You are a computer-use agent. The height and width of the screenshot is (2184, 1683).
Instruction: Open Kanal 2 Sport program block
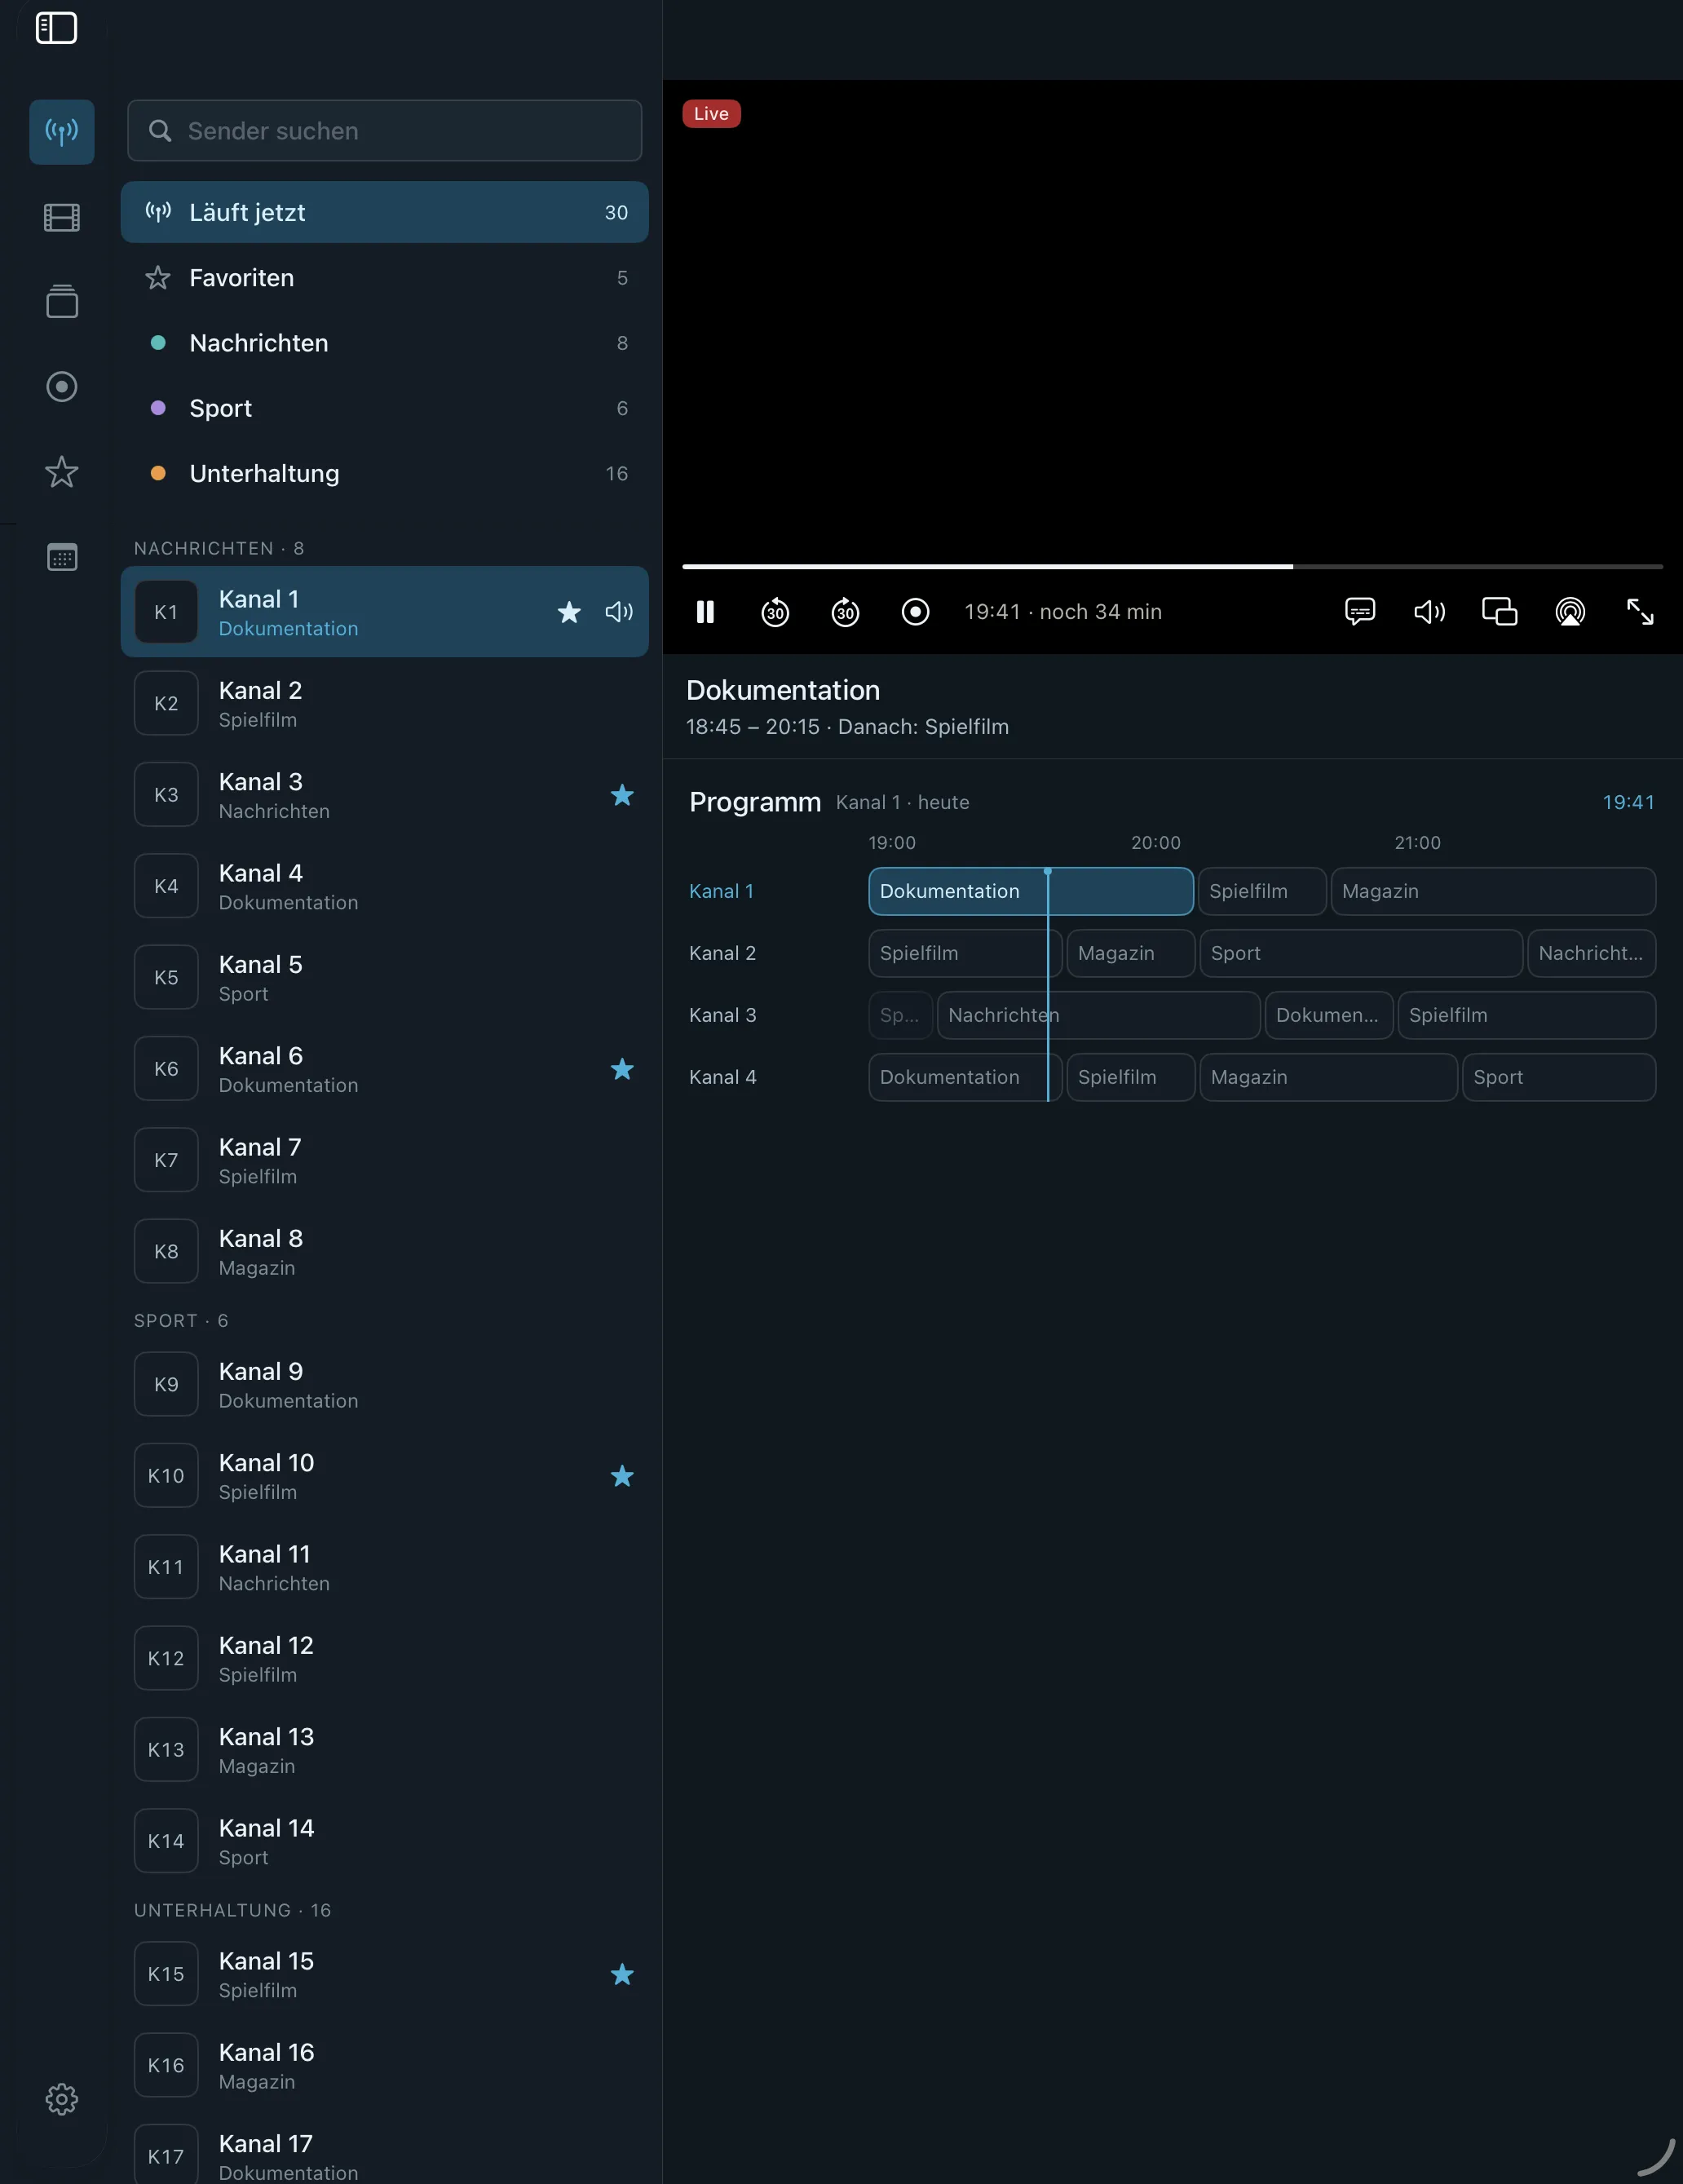(1361, 953)
